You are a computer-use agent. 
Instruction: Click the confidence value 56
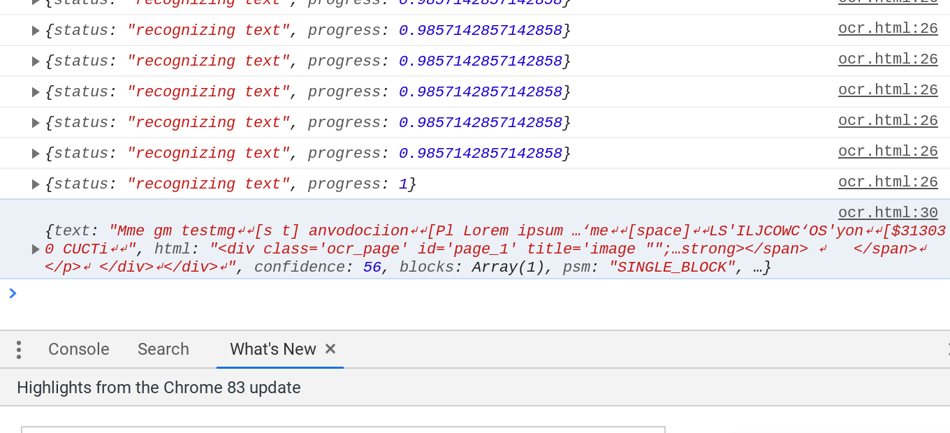[x=372, y=267]
